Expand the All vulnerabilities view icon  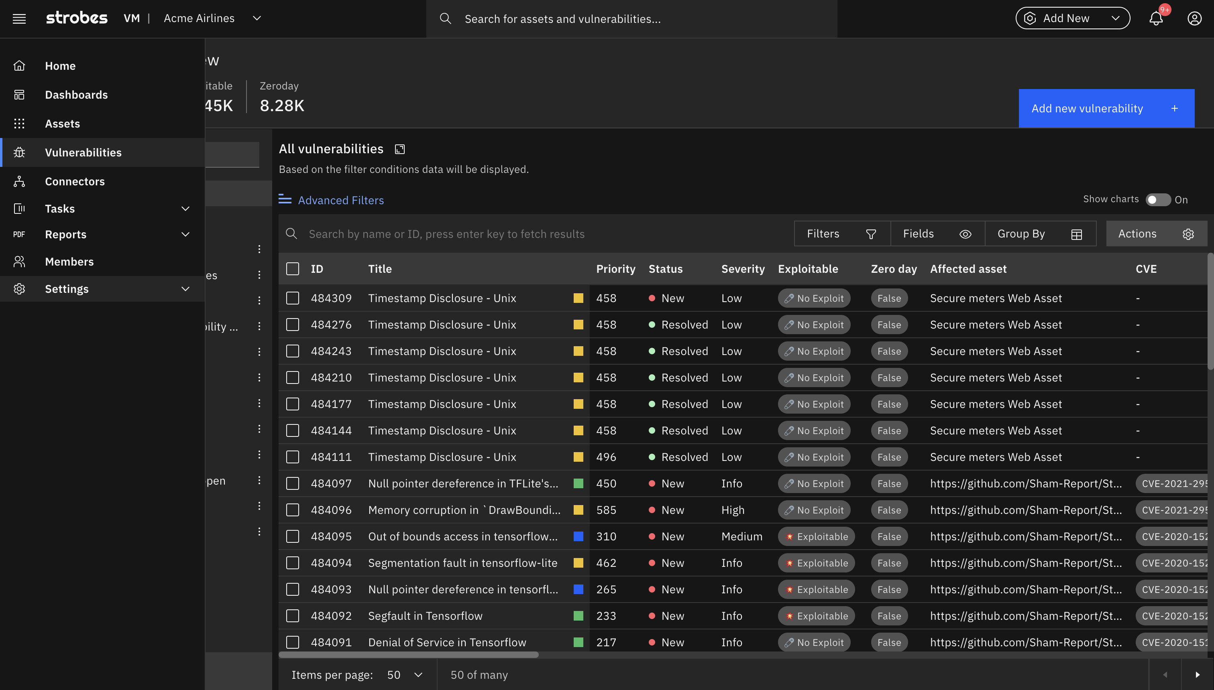tap(400, 149)
